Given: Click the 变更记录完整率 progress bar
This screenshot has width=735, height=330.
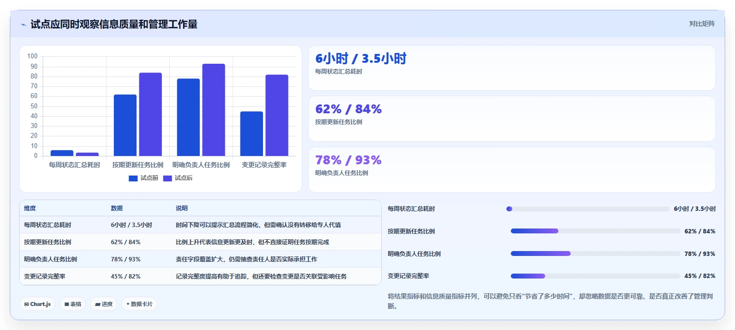Looking at the screenshot, I should [596, 276].
